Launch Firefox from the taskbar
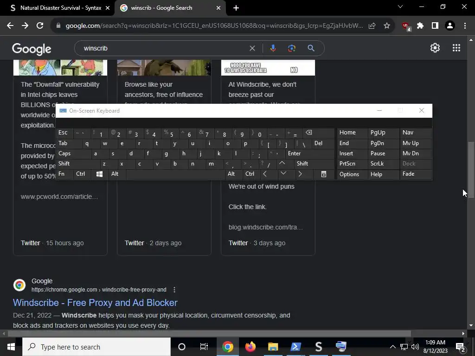This screenshot has width=475, height=356. coord(250,347)
